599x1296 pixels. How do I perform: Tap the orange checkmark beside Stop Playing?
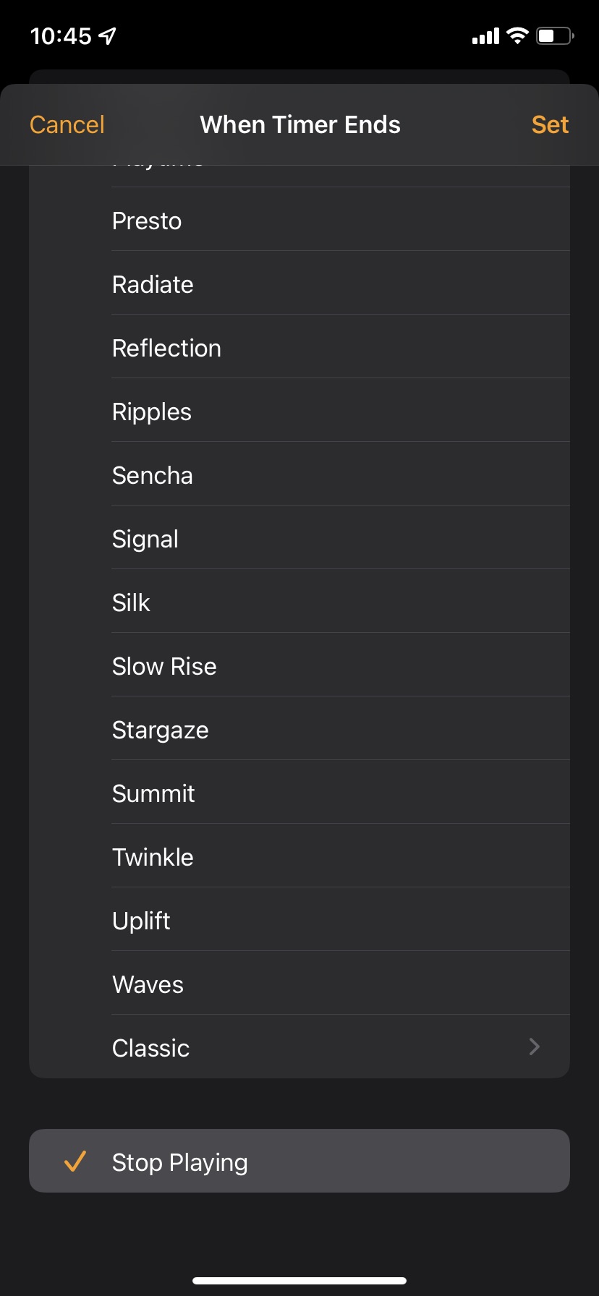coord(75,1161)
